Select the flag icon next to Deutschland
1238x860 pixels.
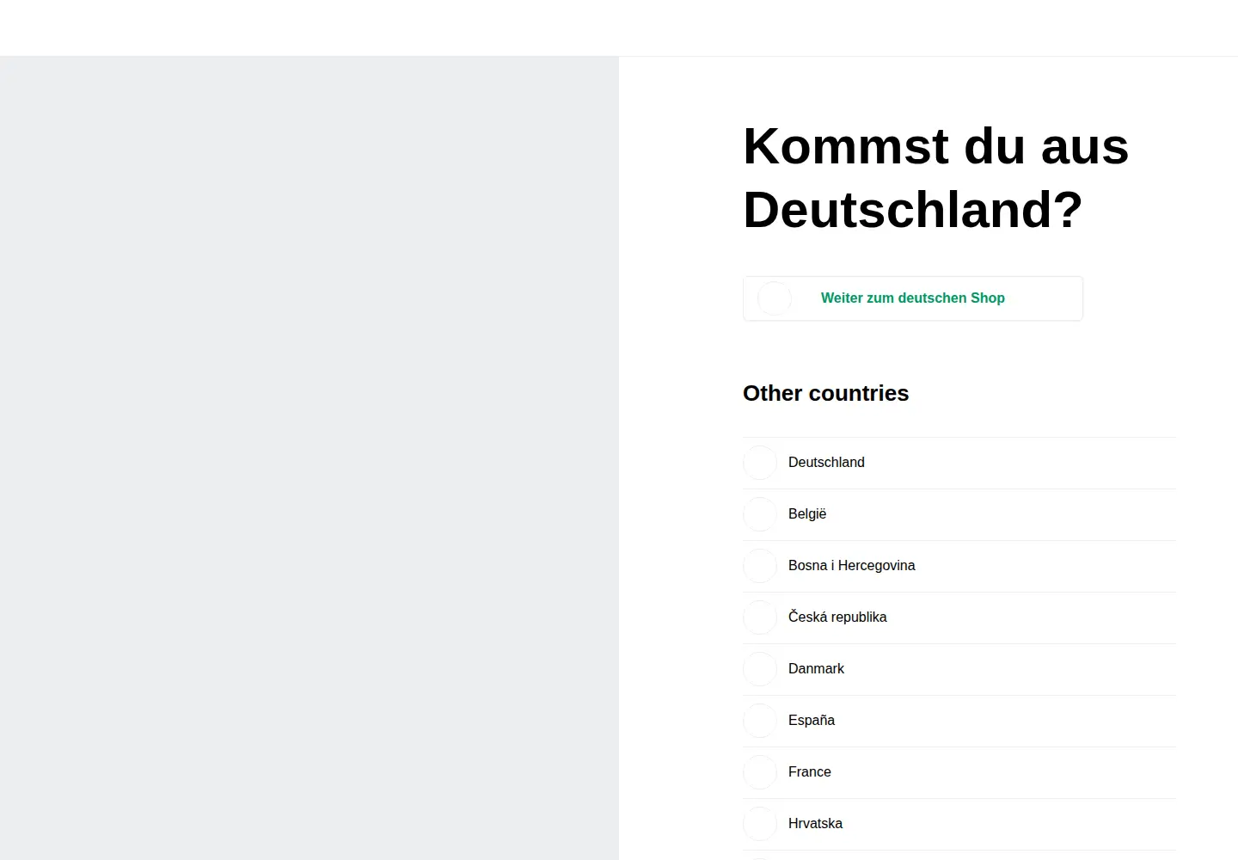pos(760,463)
